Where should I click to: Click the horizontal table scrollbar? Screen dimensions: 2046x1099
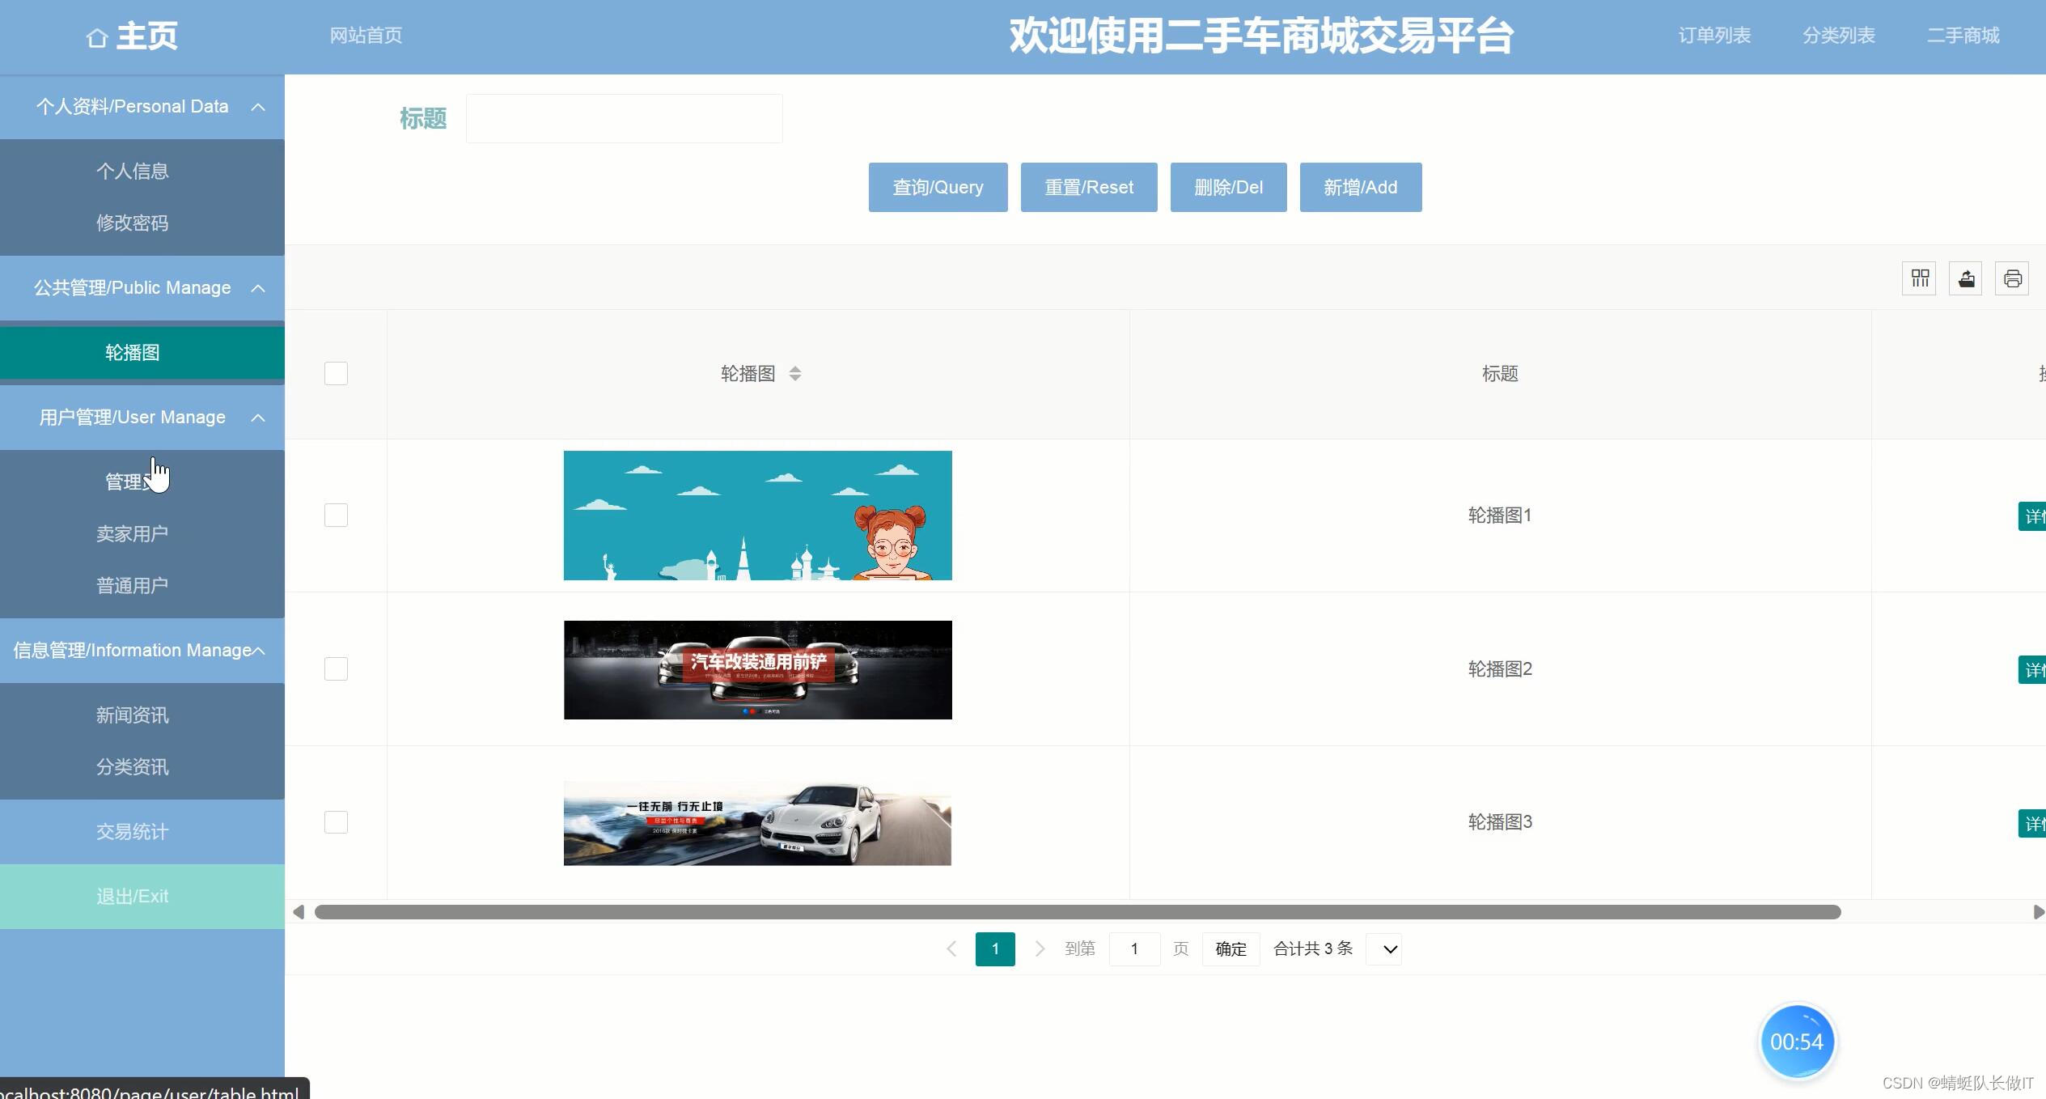tap(1077, 912)
